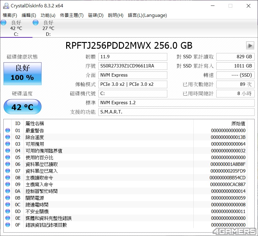Open the 語言(L)(Language) menu
Image resolution: width=258 pixels, height=236 pixels.
(x=147, y=15)
